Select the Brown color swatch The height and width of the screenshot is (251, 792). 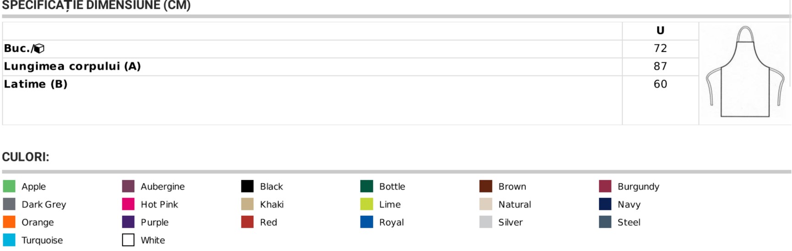tap(486, 187)
